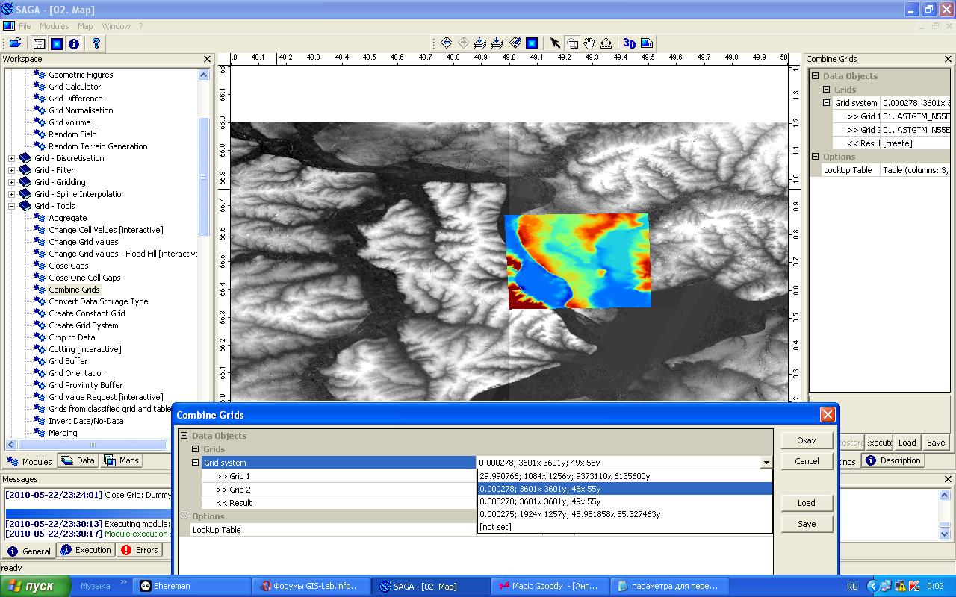
Task: Switch to the Errors messages tab
Action: click(x=140, y=550)
